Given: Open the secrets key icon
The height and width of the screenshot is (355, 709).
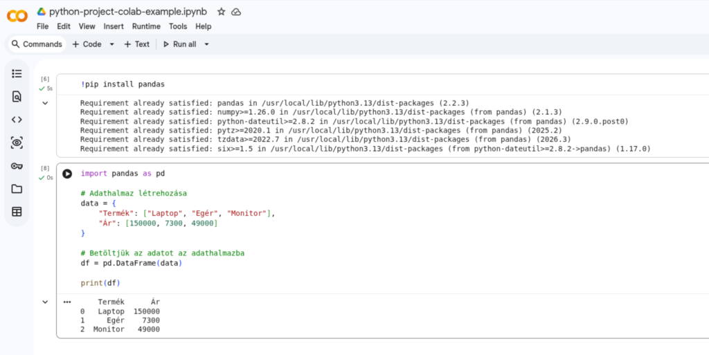Looking at the screenshot, I should [17, 166].
